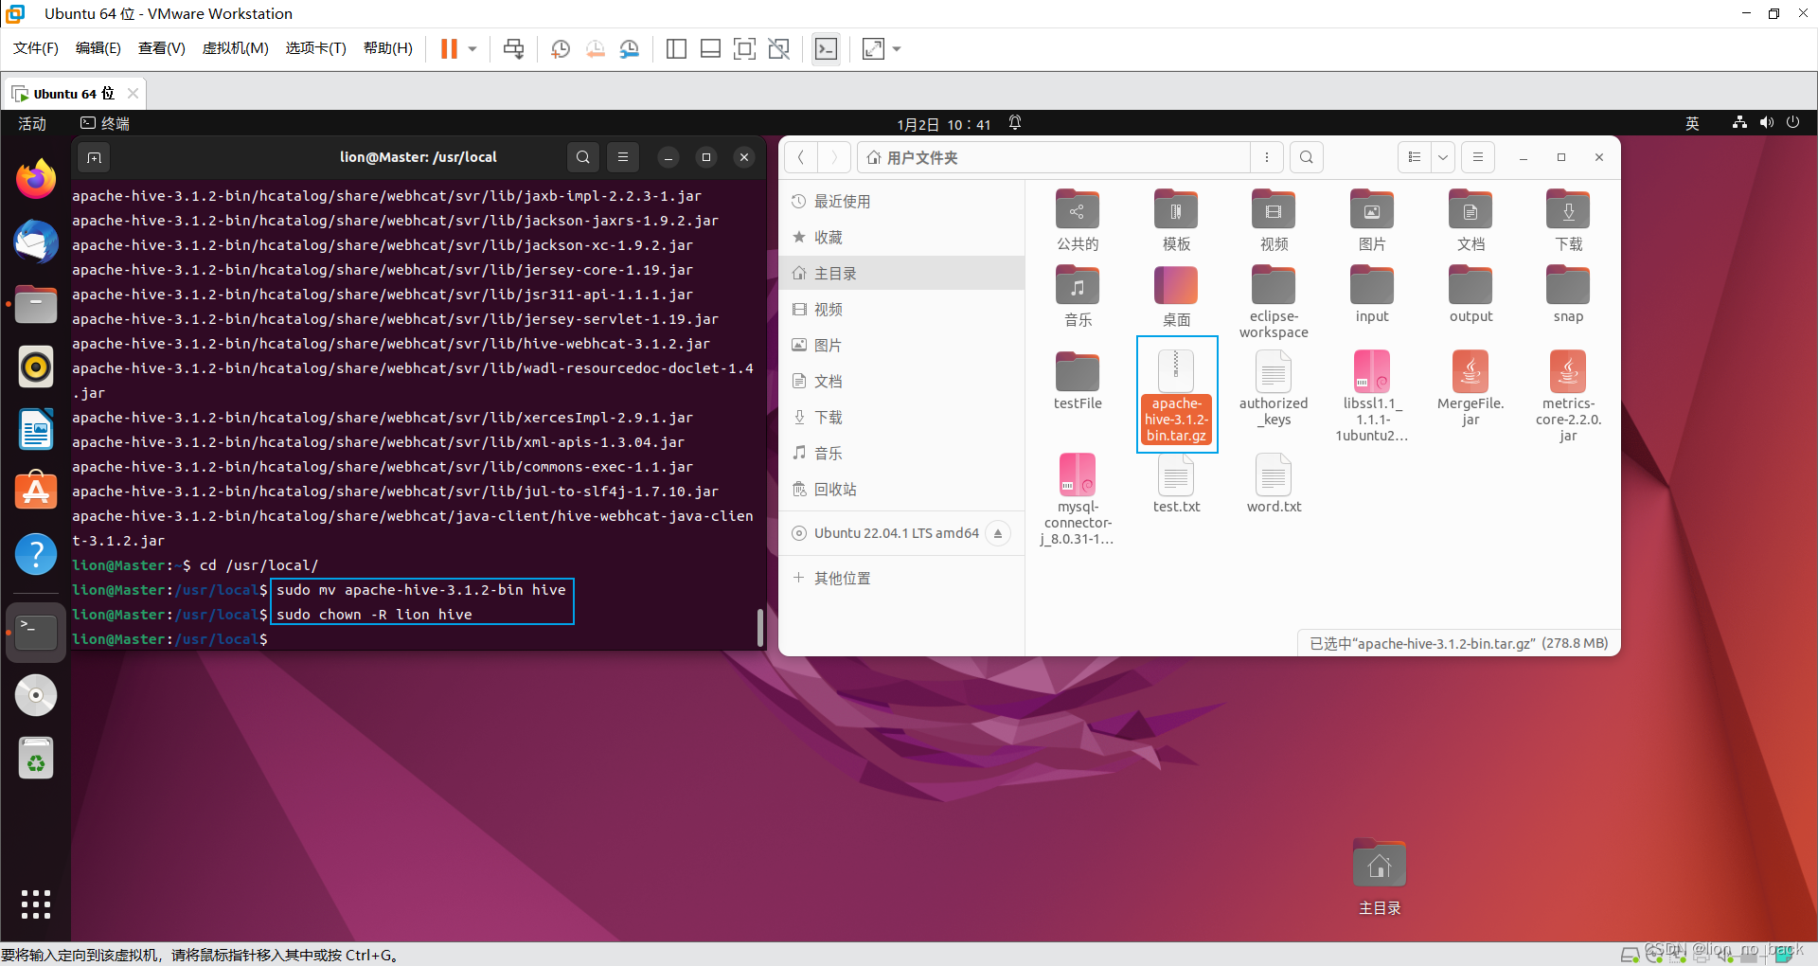1818x966 pixels.
Task: Toggle list view in Files window
Action: (1415, 157)
